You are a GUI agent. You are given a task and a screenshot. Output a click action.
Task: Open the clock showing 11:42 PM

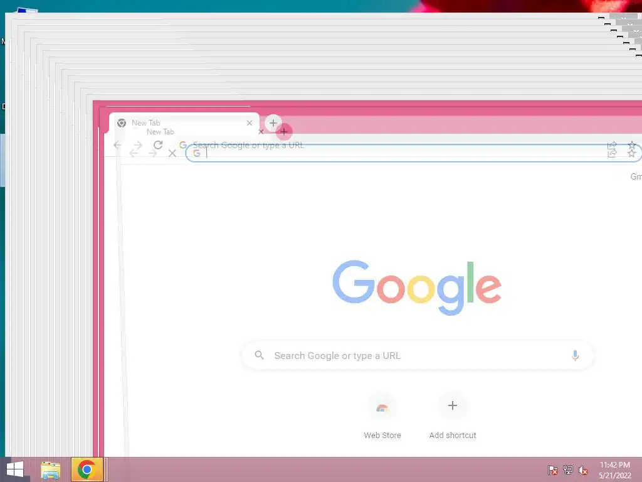[615, 470]
